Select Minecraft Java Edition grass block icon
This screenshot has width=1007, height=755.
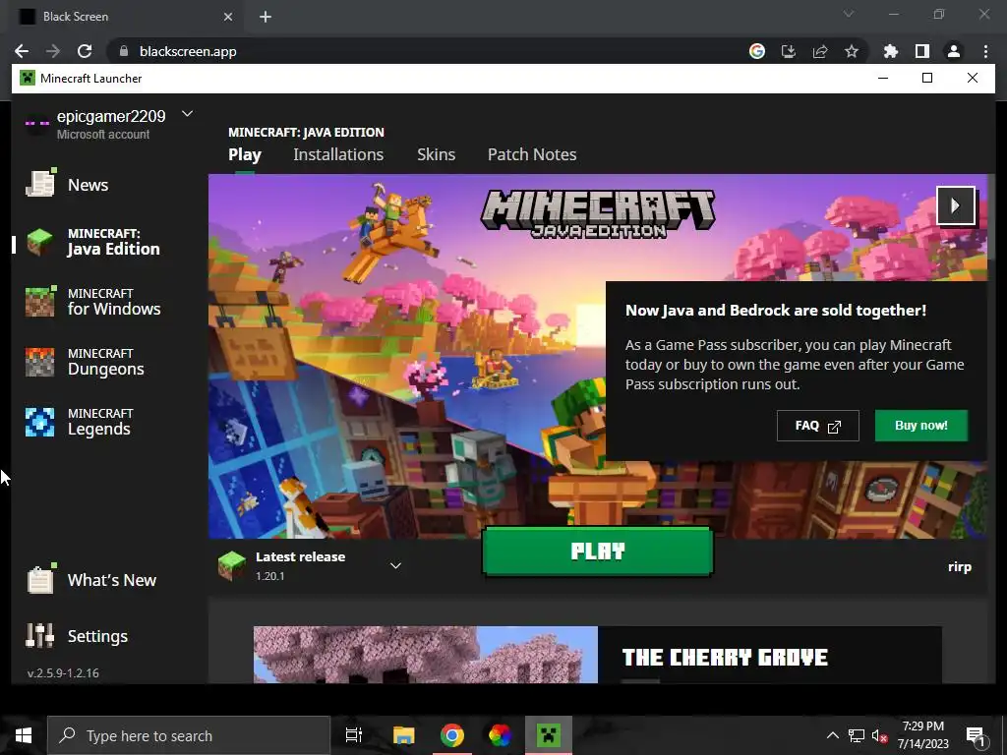pos(39,243)
